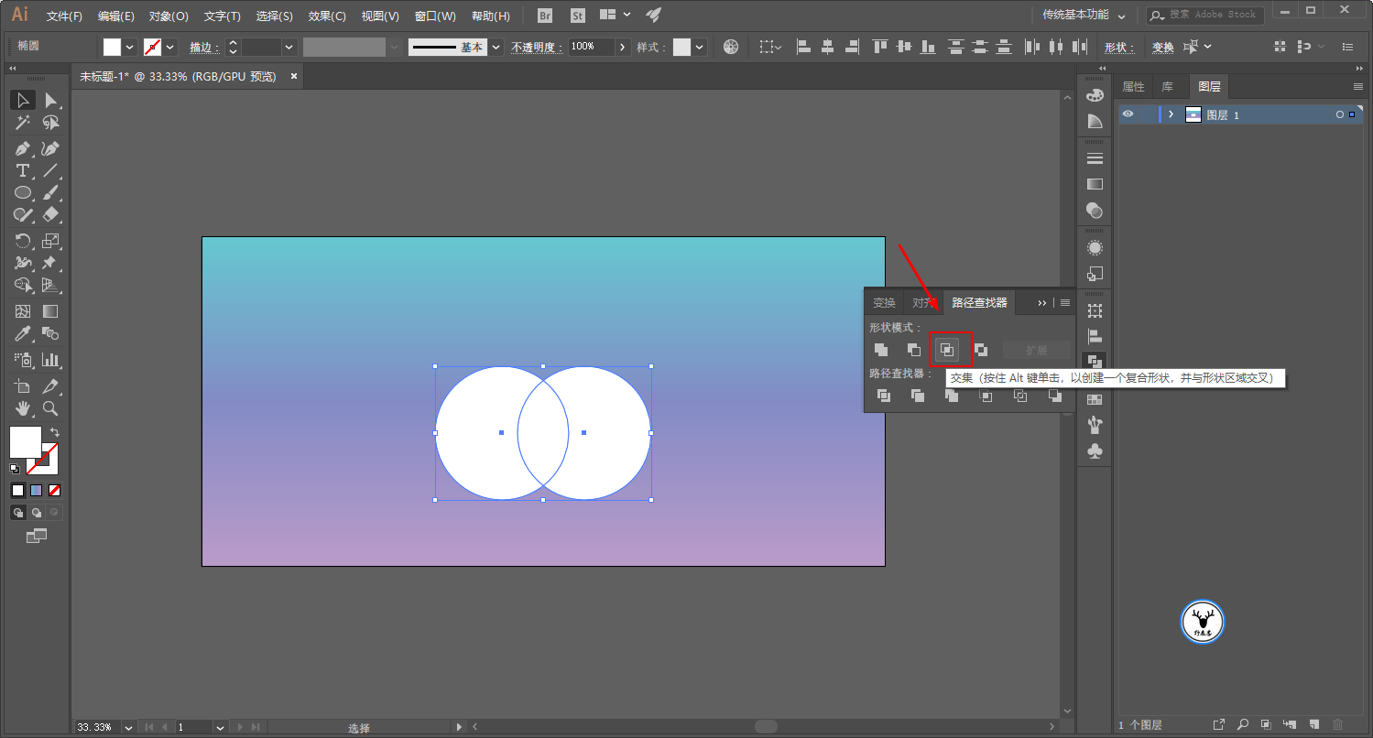Screen dimensions: 1373x738
Task: Select the Selection tool (black arrow)
Action: coord(23,101)
